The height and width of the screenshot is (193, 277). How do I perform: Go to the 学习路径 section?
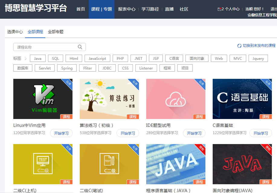click(151, 9)
